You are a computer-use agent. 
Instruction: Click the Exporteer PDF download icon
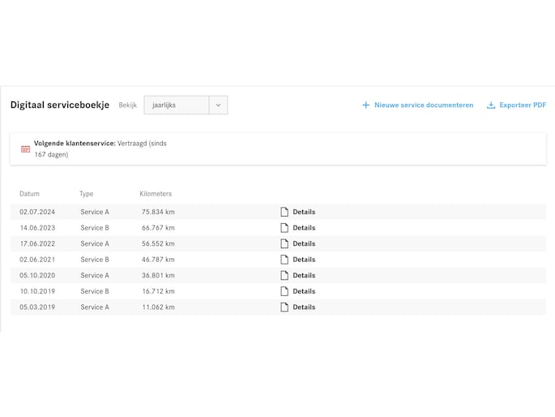(x=491, y=105)
